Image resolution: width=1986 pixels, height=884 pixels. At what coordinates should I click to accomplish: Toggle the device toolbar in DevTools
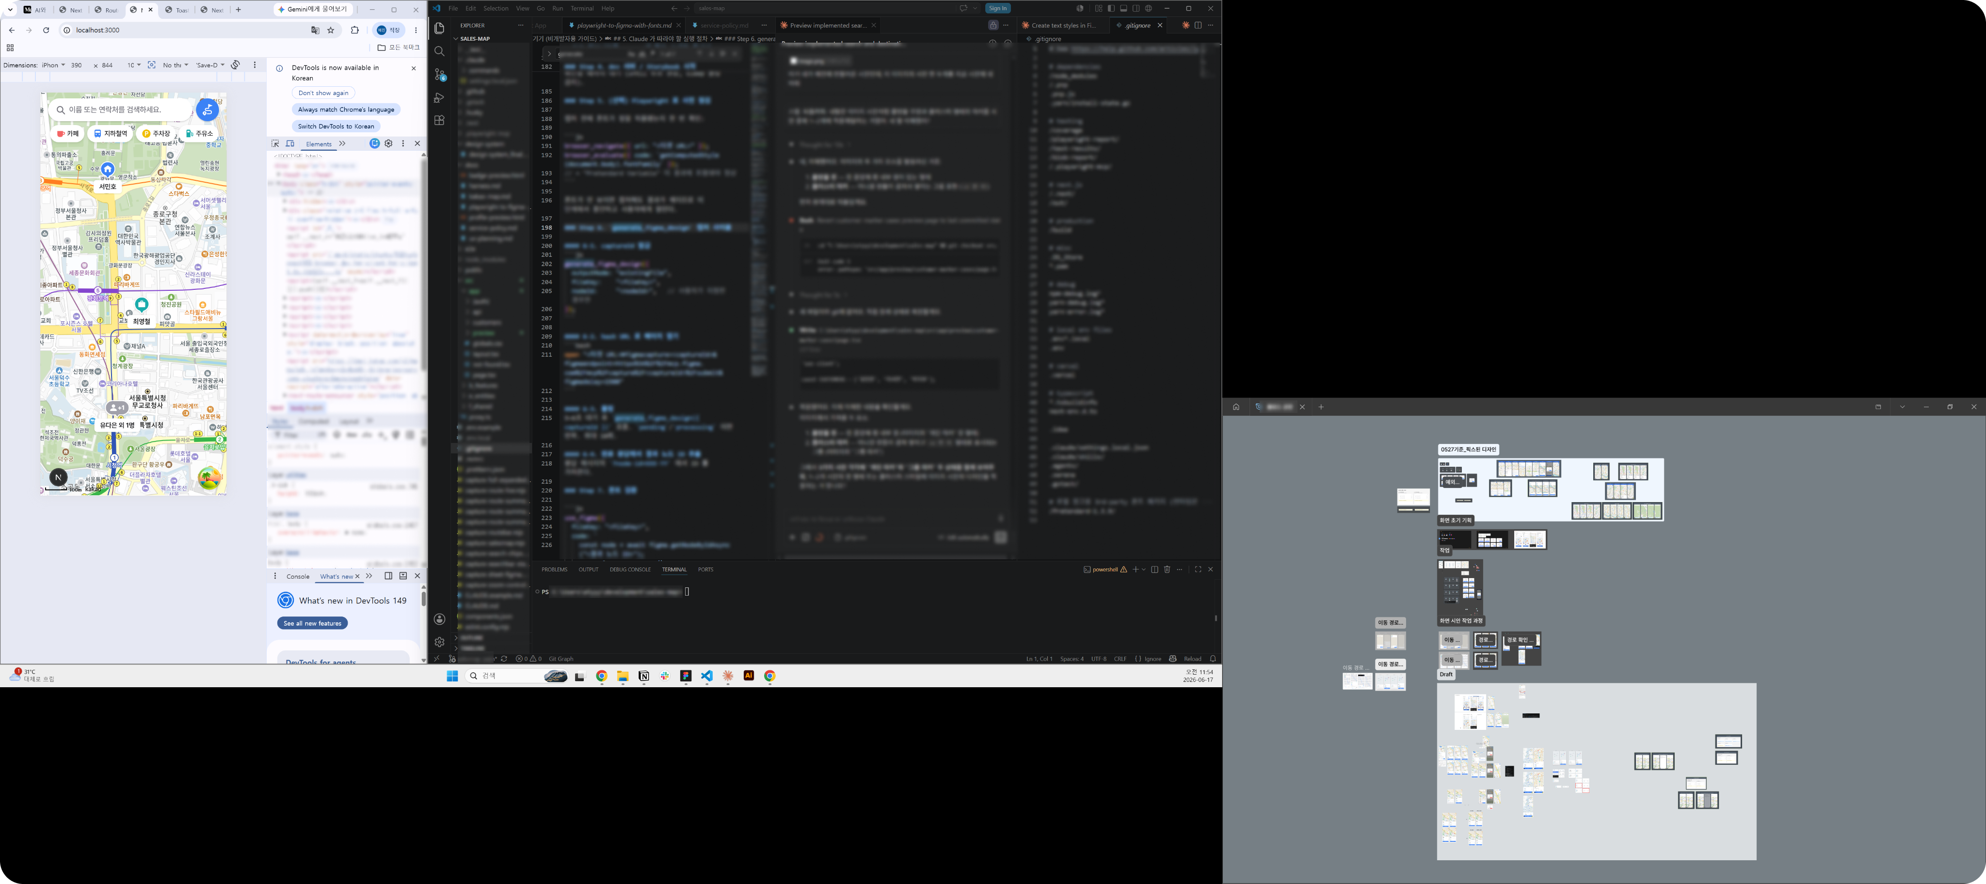290,143
